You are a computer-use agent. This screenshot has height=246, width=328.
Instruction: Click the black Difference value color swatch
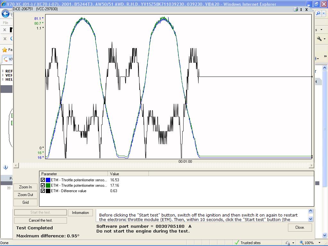[x=48, y=191]
